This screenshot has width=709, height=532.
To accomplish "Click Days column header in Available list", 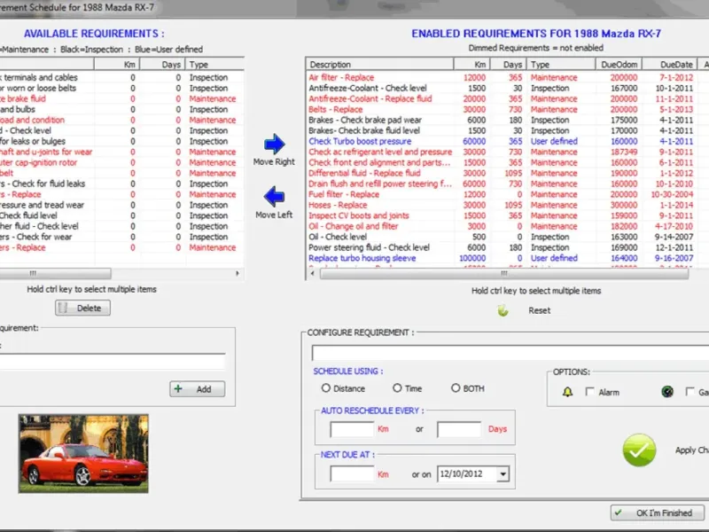I will click(x=162, y=65).
